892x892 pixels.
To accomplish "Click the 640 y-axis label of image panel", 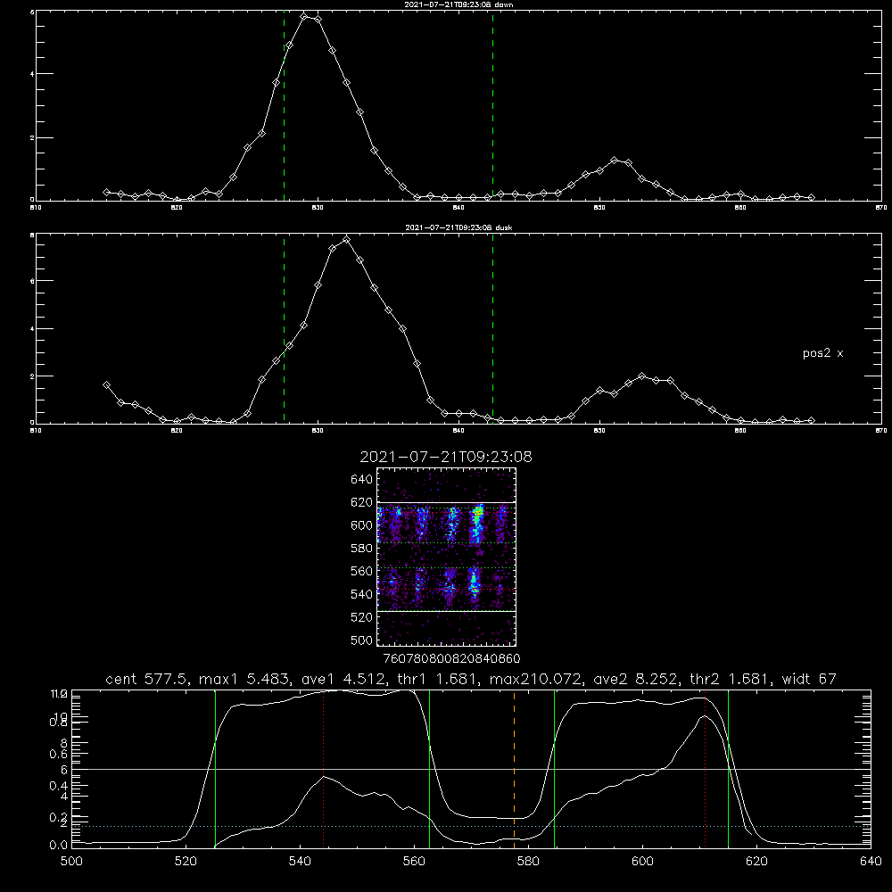I will pyautogui.click(x=361, y=480).
